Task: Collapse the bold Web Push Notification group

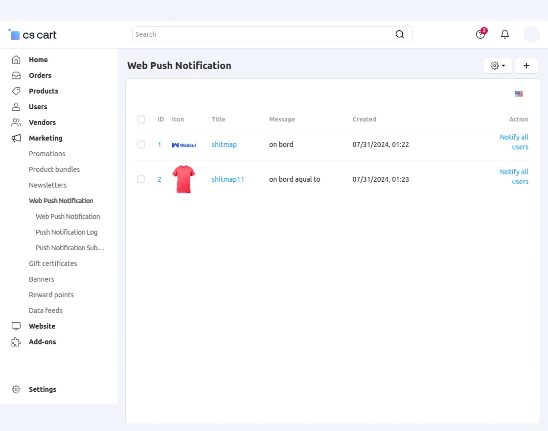Action: coord(61,201)
